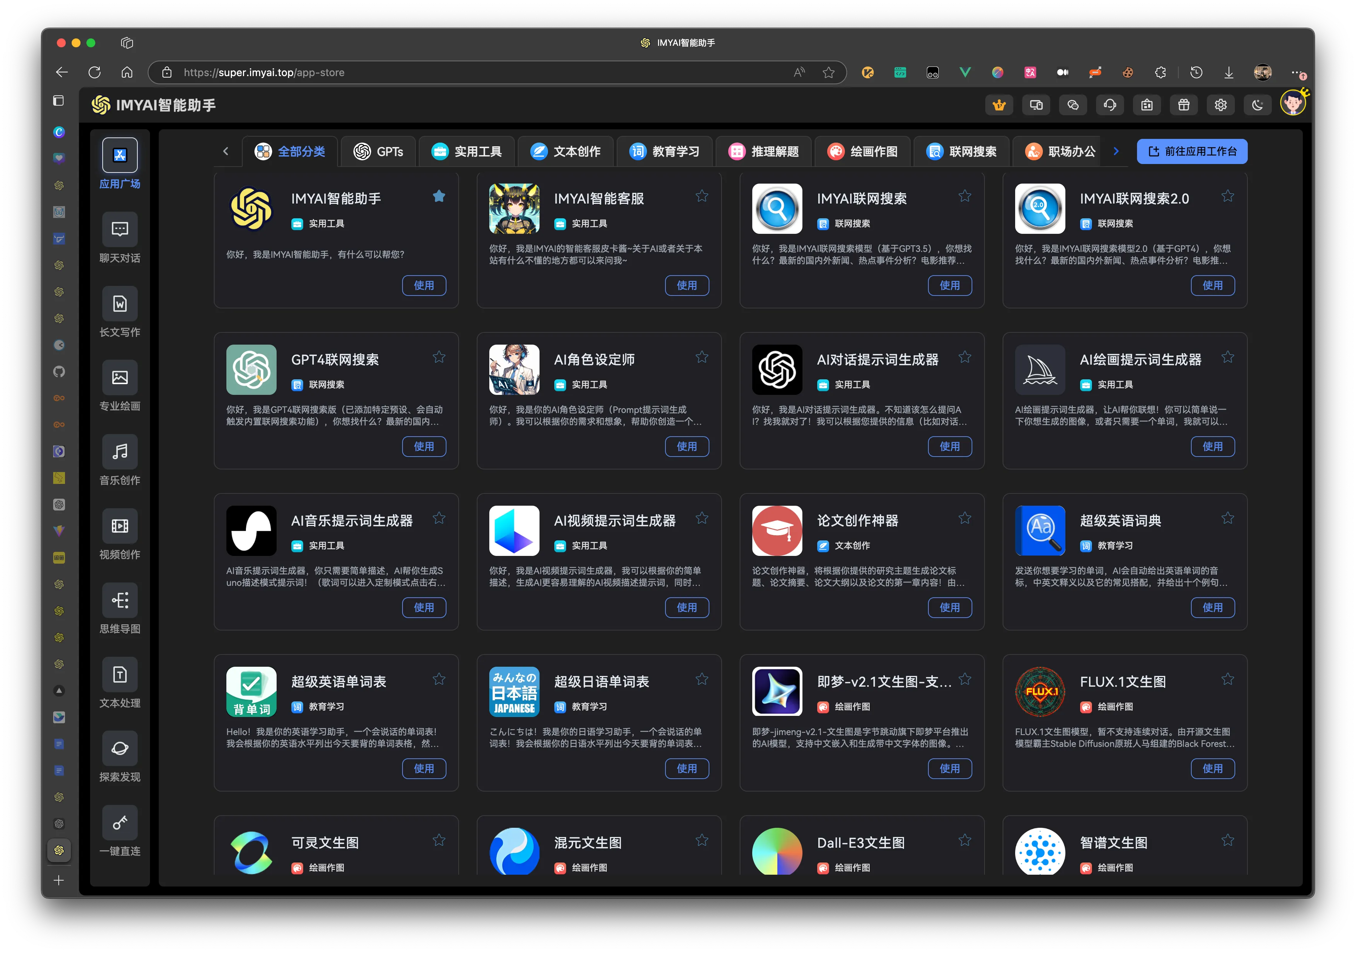
Task: Click the WeChat-style chat bubble header icon
Action: tap(1073, 105)
